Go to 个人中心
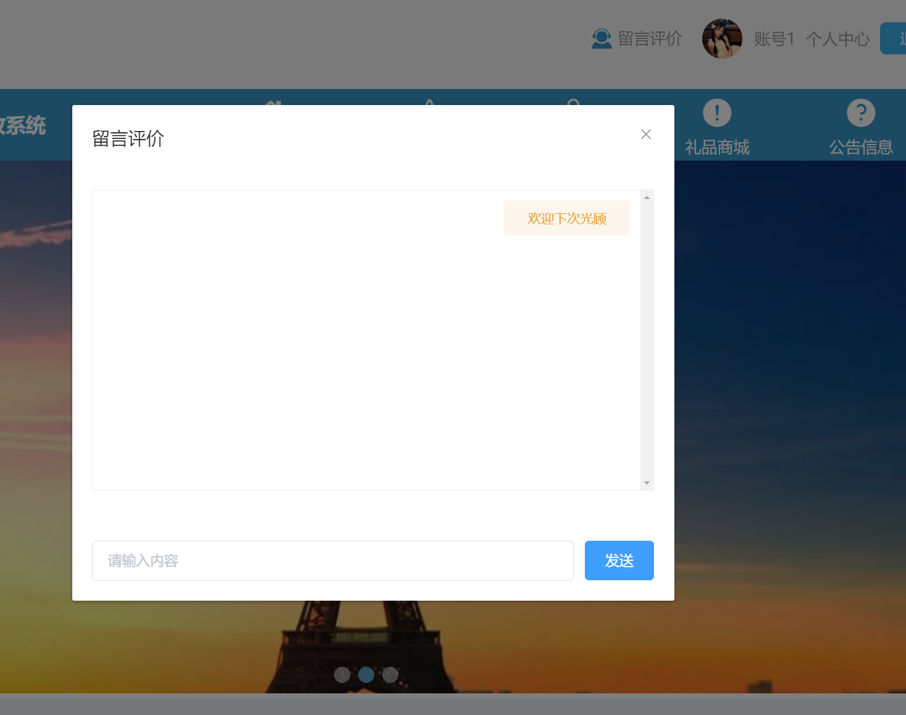Screen dimensions: 906x715 (837, 38)
